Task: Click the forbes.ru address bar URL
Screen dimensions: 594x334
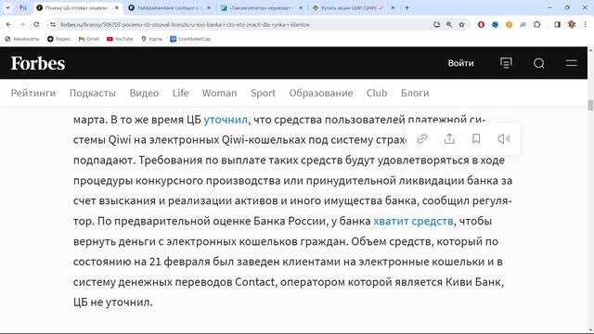Action: (x=186, y=25)
